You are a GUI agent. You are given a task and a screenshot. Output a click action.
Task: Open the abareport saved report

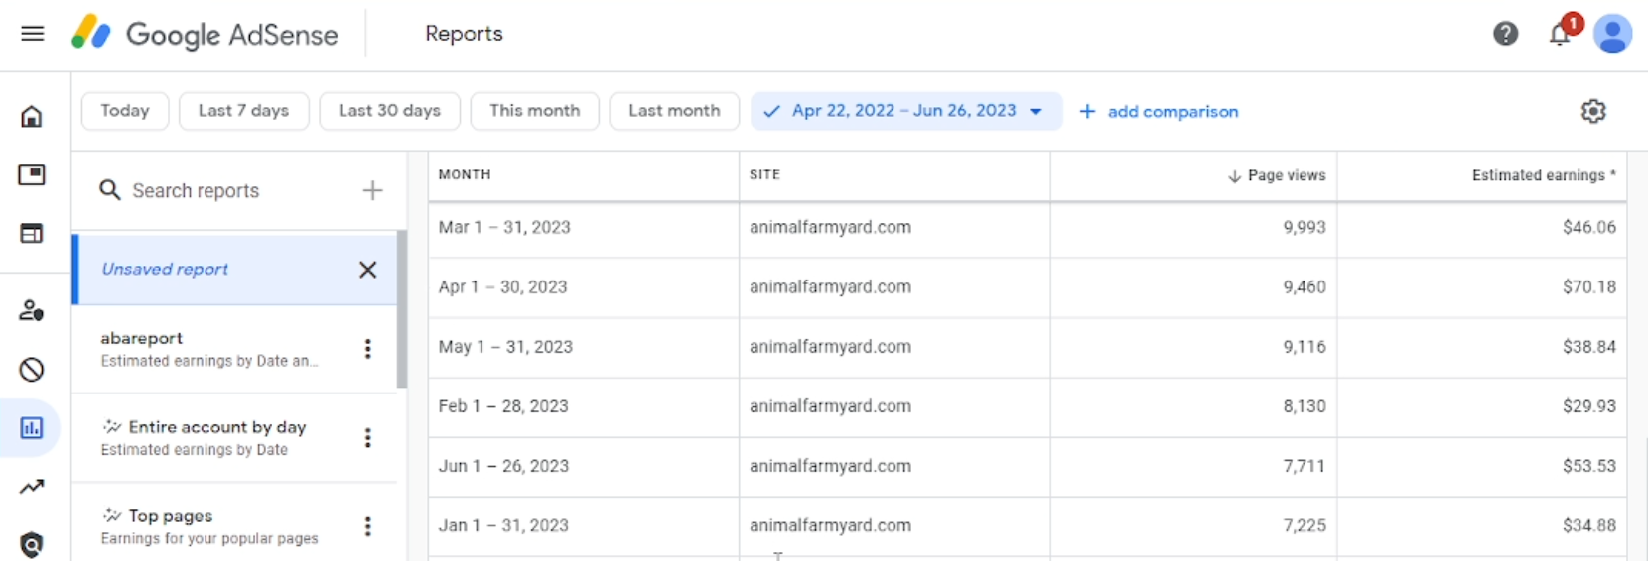pos(234,349)
